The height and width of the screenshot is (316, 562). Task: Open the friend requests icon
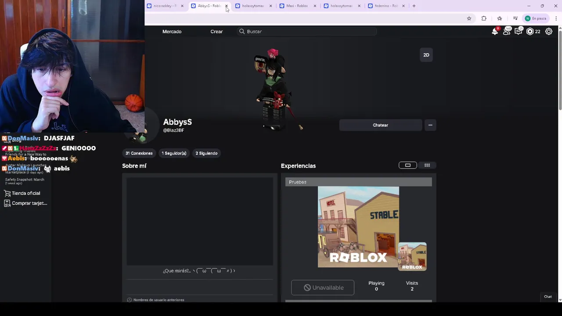click(507, 31)
